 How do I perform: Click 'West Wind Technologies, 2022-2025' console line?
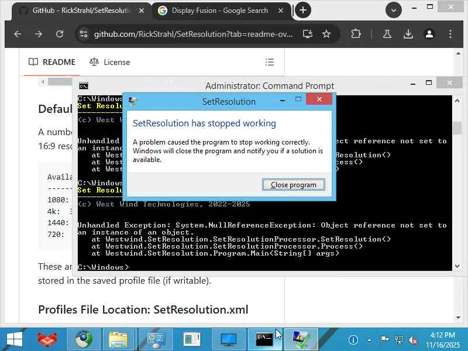[x=164, y=204]
